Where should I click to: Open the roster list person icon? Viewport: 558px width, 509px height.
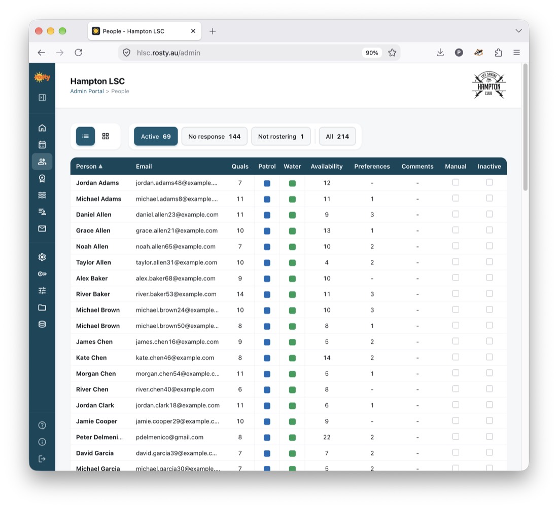(x=42, y=212)
